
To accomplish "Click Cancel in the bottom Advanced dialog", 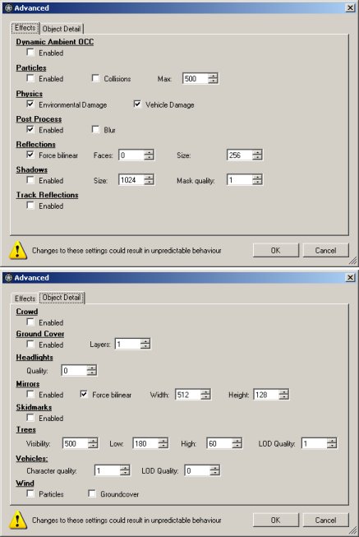I will pyautogui.click(x=325, y=520).
